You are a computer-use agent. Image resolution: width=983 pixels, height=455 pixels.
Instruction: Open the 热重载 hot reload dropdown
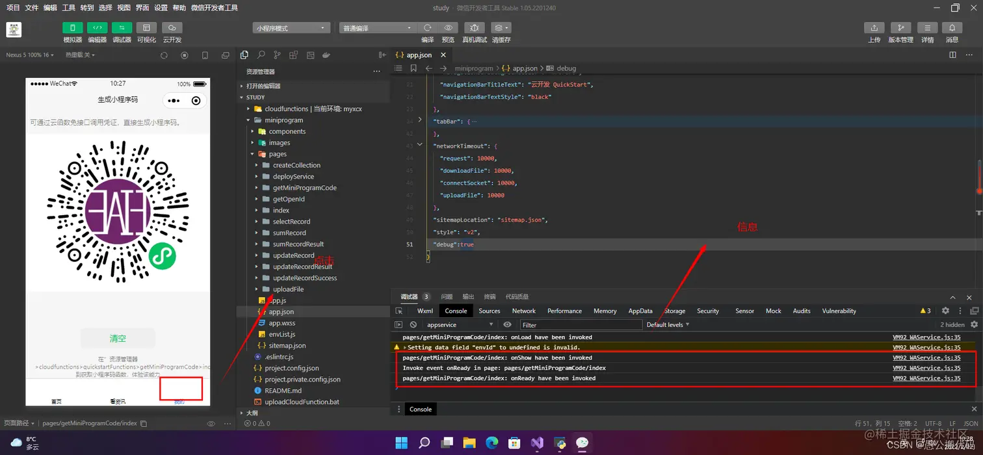point(80,55)
